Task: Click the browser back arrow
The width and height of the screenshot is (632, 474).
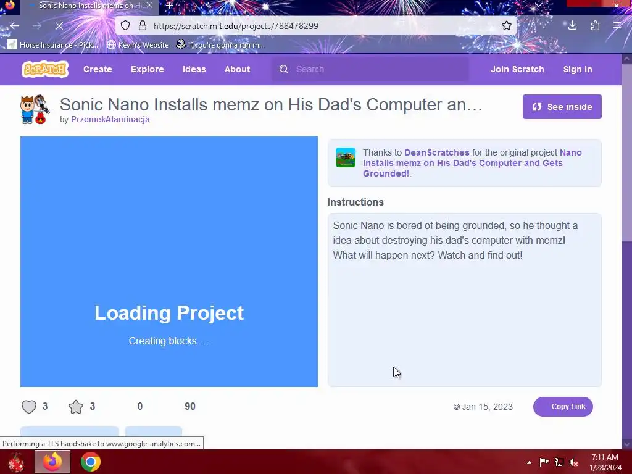Action: click(x=15, y=26)
